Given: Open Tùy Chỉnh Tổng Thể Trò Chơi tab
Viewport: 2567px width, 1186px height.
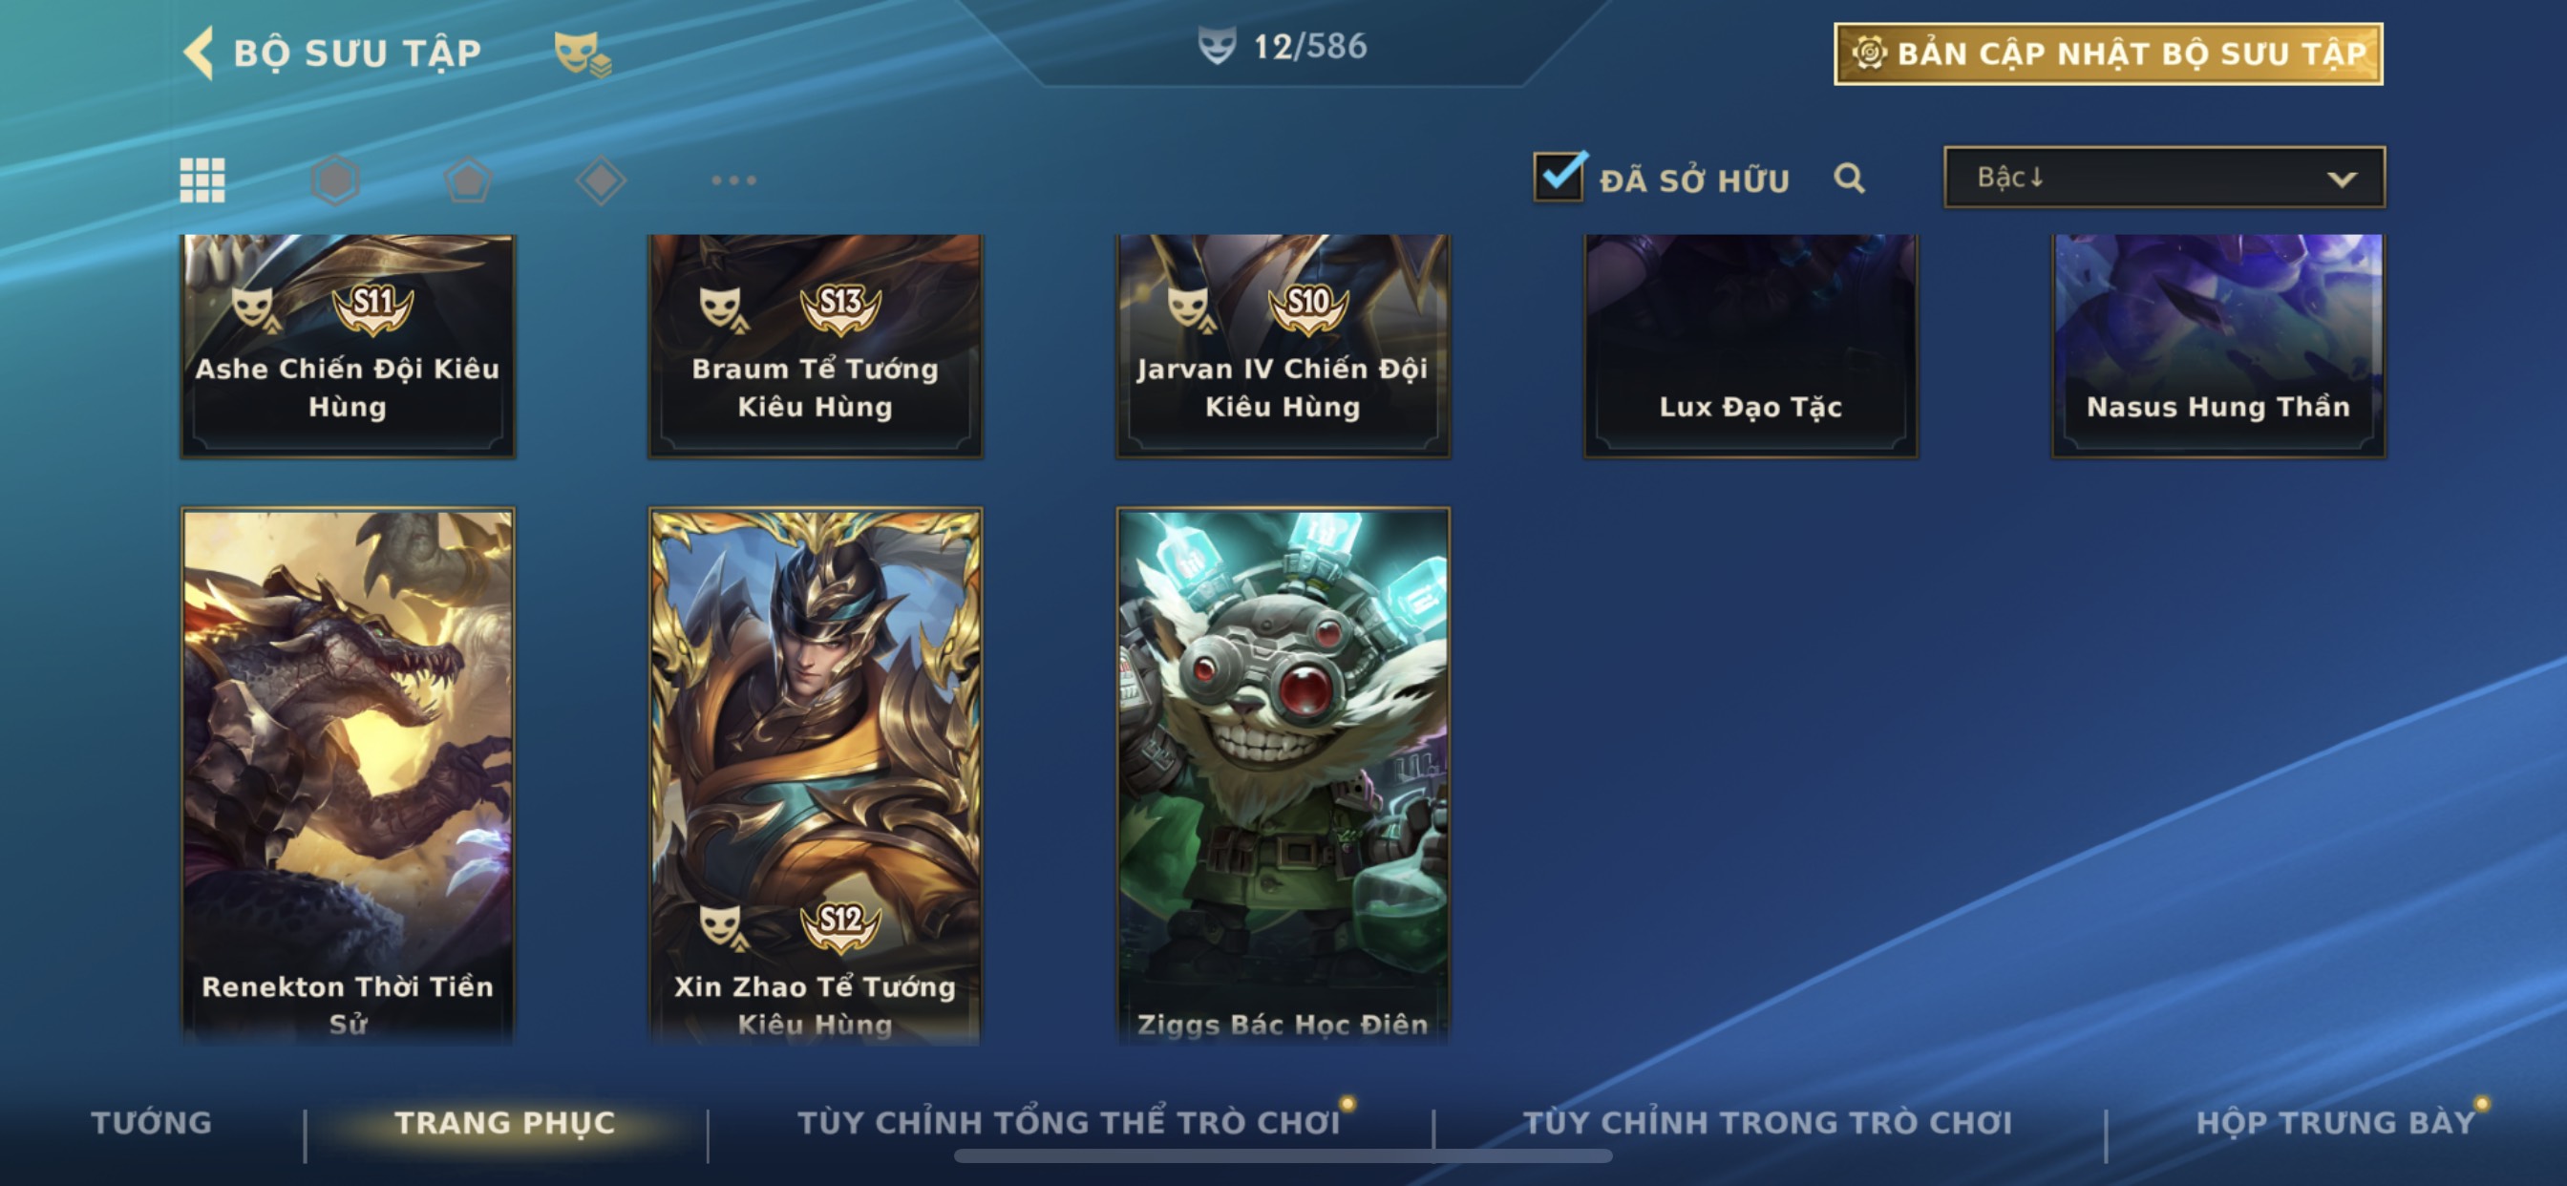Looking at the screenshot, I should [x=1069, y=1123].
